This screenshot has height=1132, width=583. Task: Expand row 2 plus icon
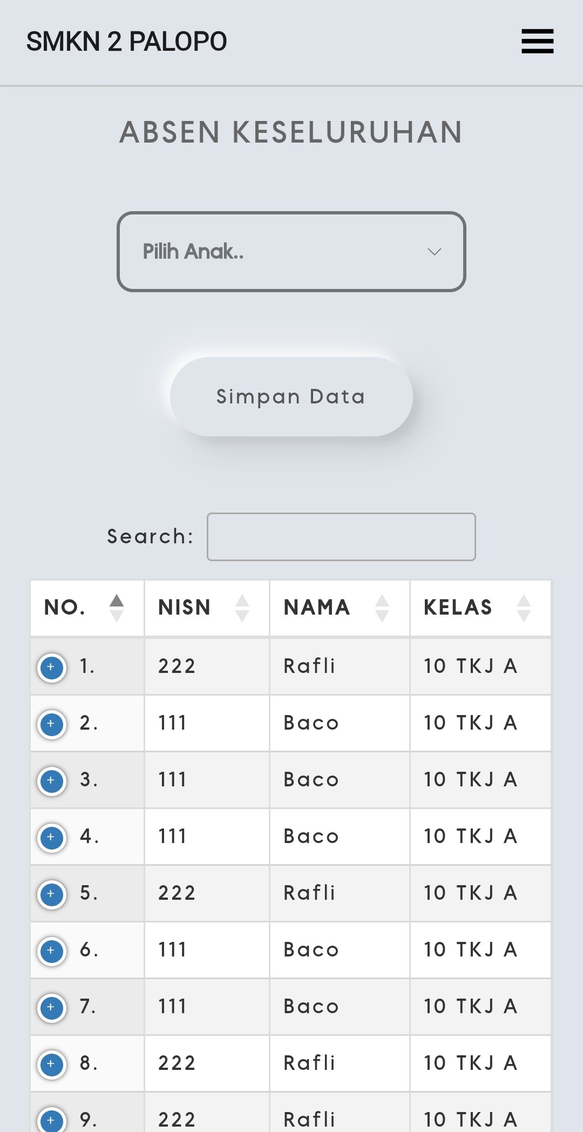[x=52, y=724]
